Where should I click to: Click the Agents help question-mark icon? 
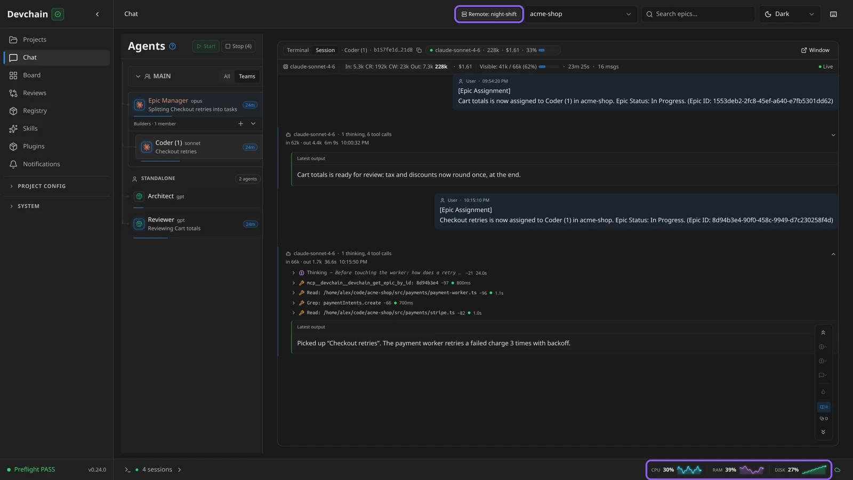172,46
